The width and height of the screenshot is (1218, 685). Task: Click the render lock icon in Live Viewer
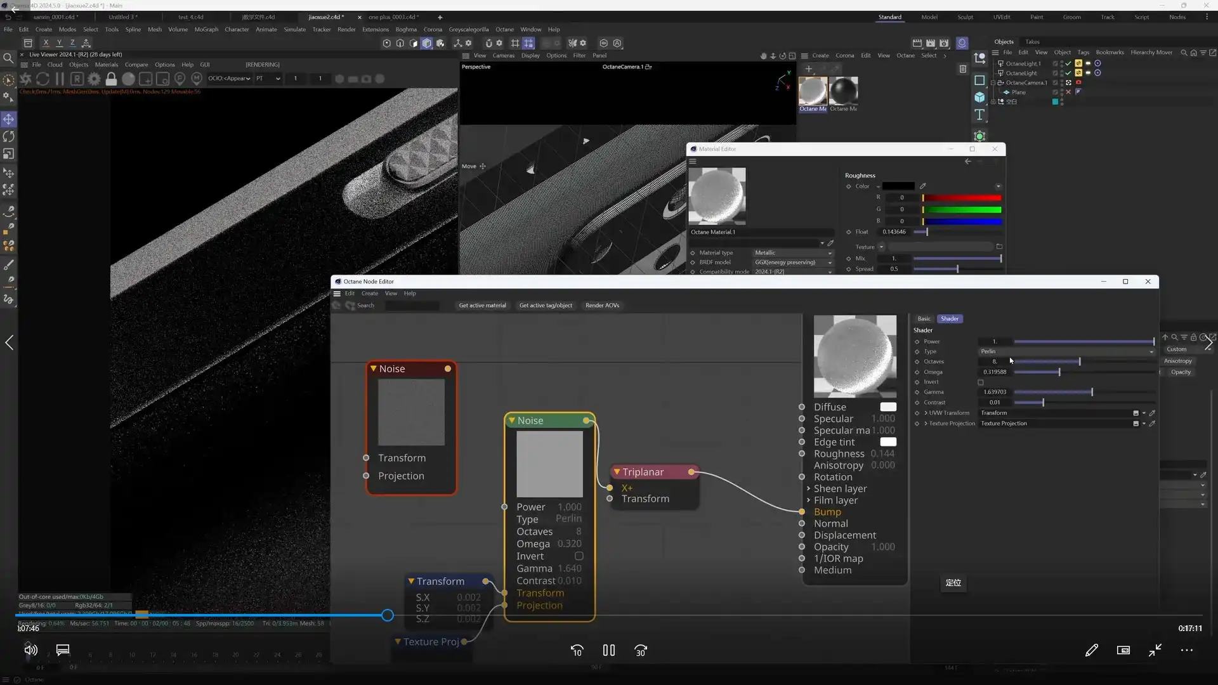click(111, 79)
